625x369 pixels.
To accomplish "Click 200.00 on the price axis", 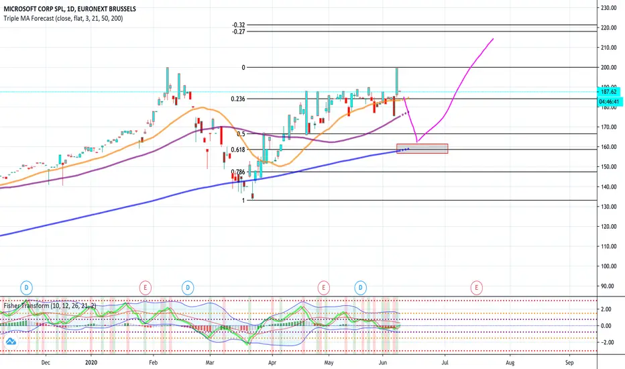I will (x=609, y=67).
